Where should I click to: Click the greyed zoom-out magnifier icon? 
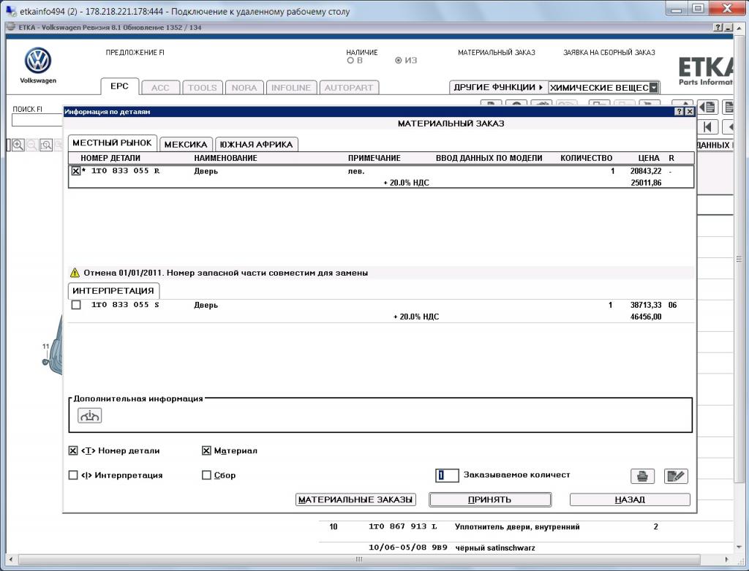32,145
